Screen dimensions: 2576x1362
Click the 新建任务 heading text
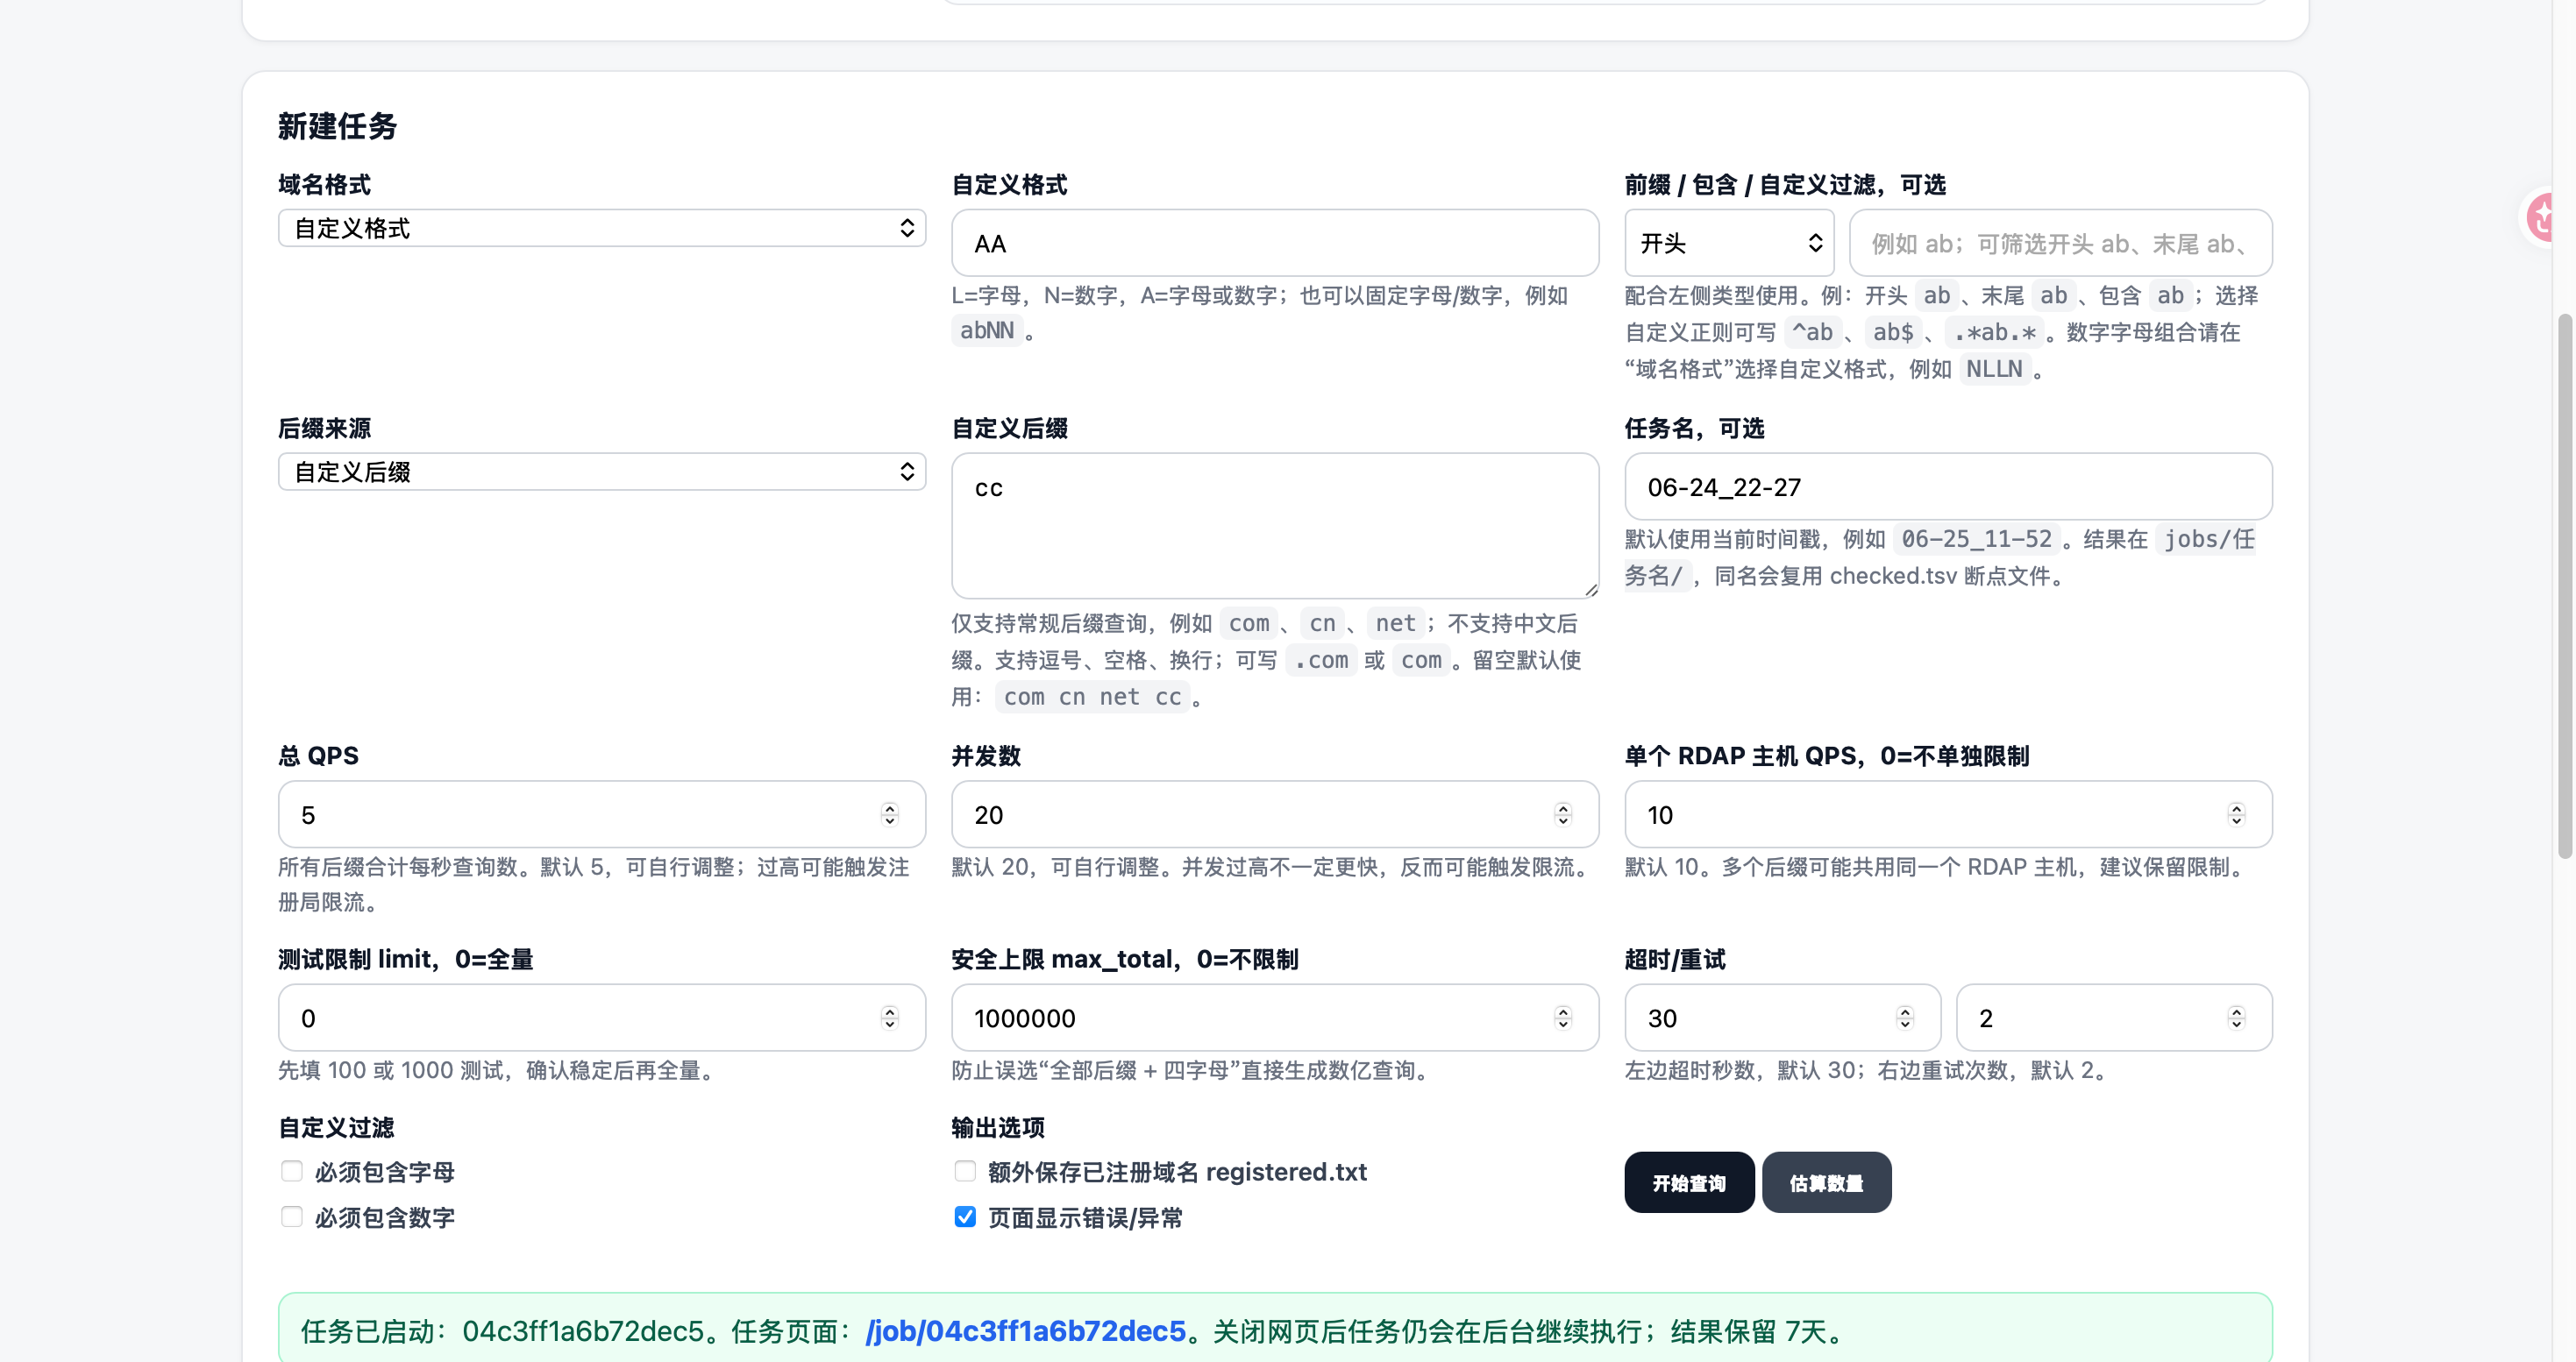click(x=337, y=126)
